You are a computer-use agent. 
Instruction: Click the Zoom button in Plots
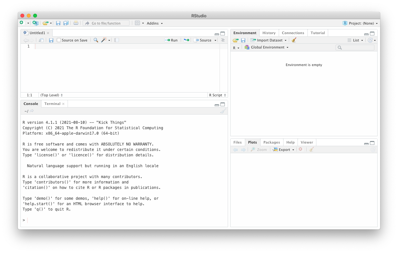coord(259,150)
